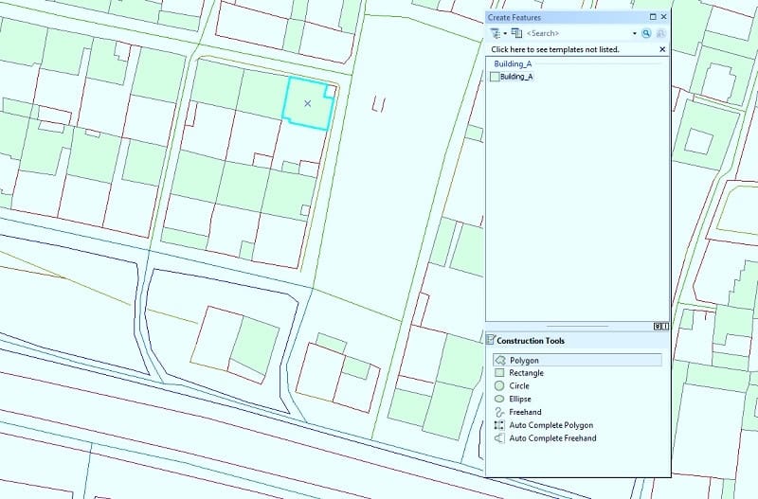The width and height of the screenshot is (758, 499).
Task: Choose the Auto Complete Freehand tool
Action: point(552,439)
